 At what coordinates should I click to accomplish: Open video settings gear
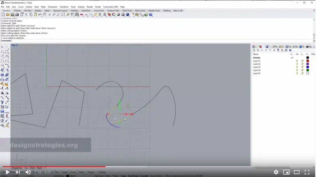[276, 172]
